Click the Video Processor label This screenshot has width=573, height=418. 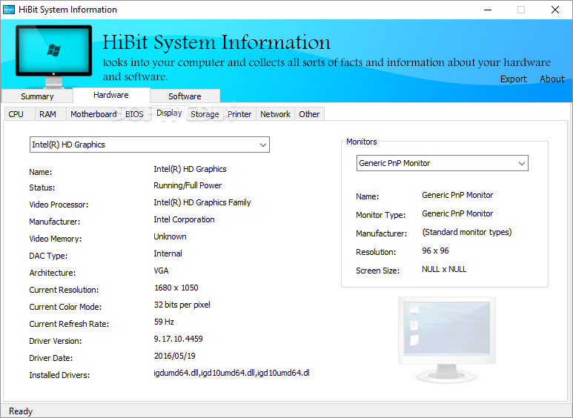[59, 205]
